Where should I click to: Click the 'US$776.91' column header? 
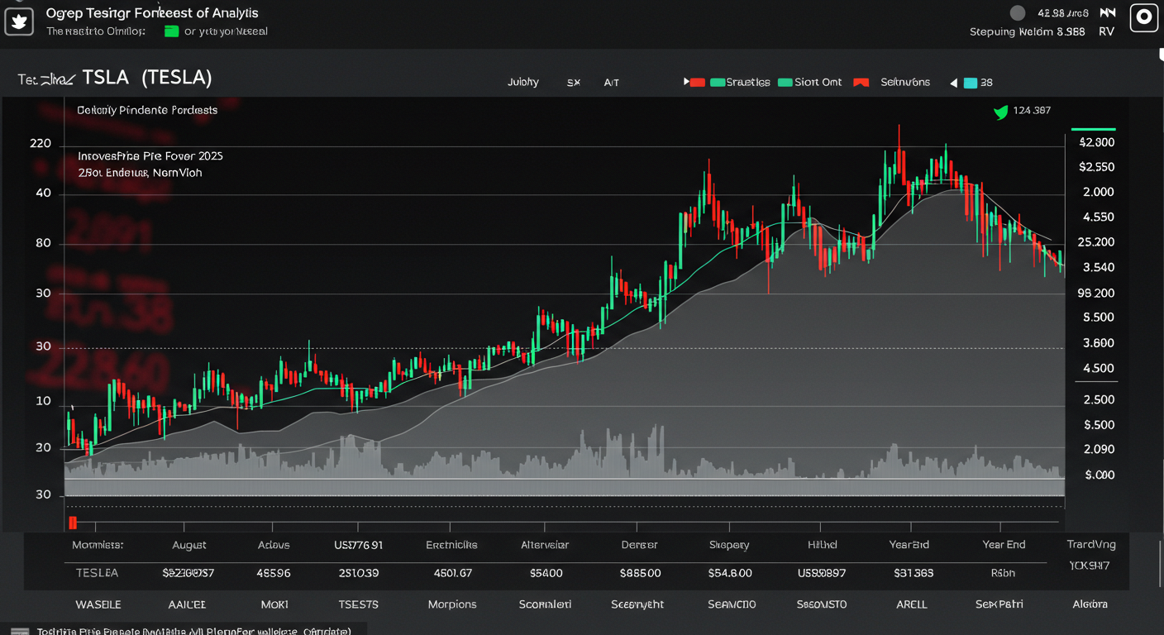coord(358,545)
